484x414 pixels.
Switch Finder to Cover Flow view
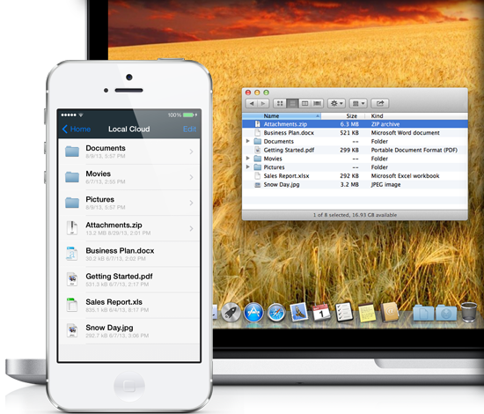[317, 104]
